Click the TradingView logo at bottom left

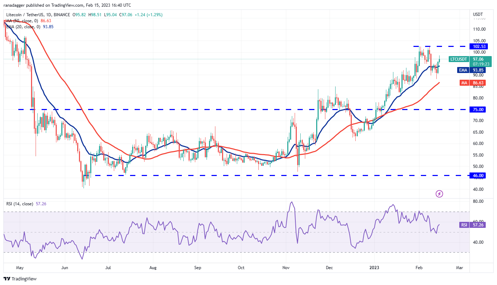pyautogui.click(x=20, y=279)
